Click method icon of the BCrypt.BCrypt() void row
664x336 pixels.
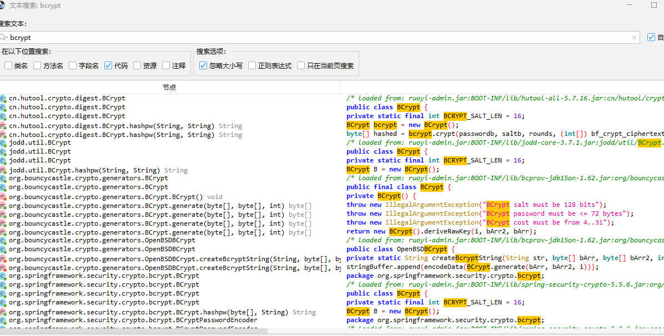(3, 197)
